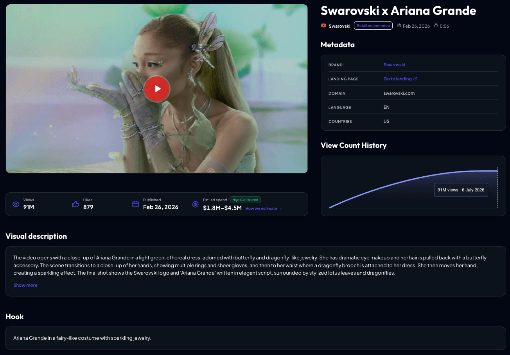510x355 pixels.
Task: Click the Retail ecommerce tag
Action: (x=373, y=26)
